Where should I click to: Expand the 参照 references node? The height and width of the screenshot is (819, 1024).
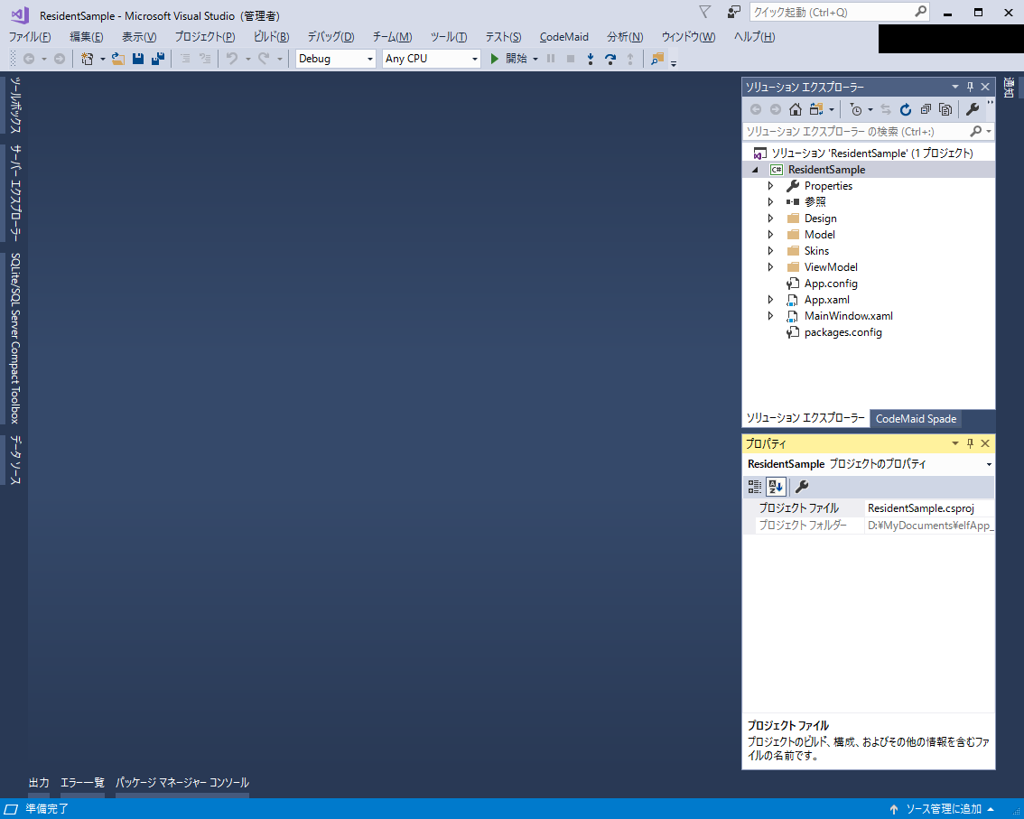(770, 201)
